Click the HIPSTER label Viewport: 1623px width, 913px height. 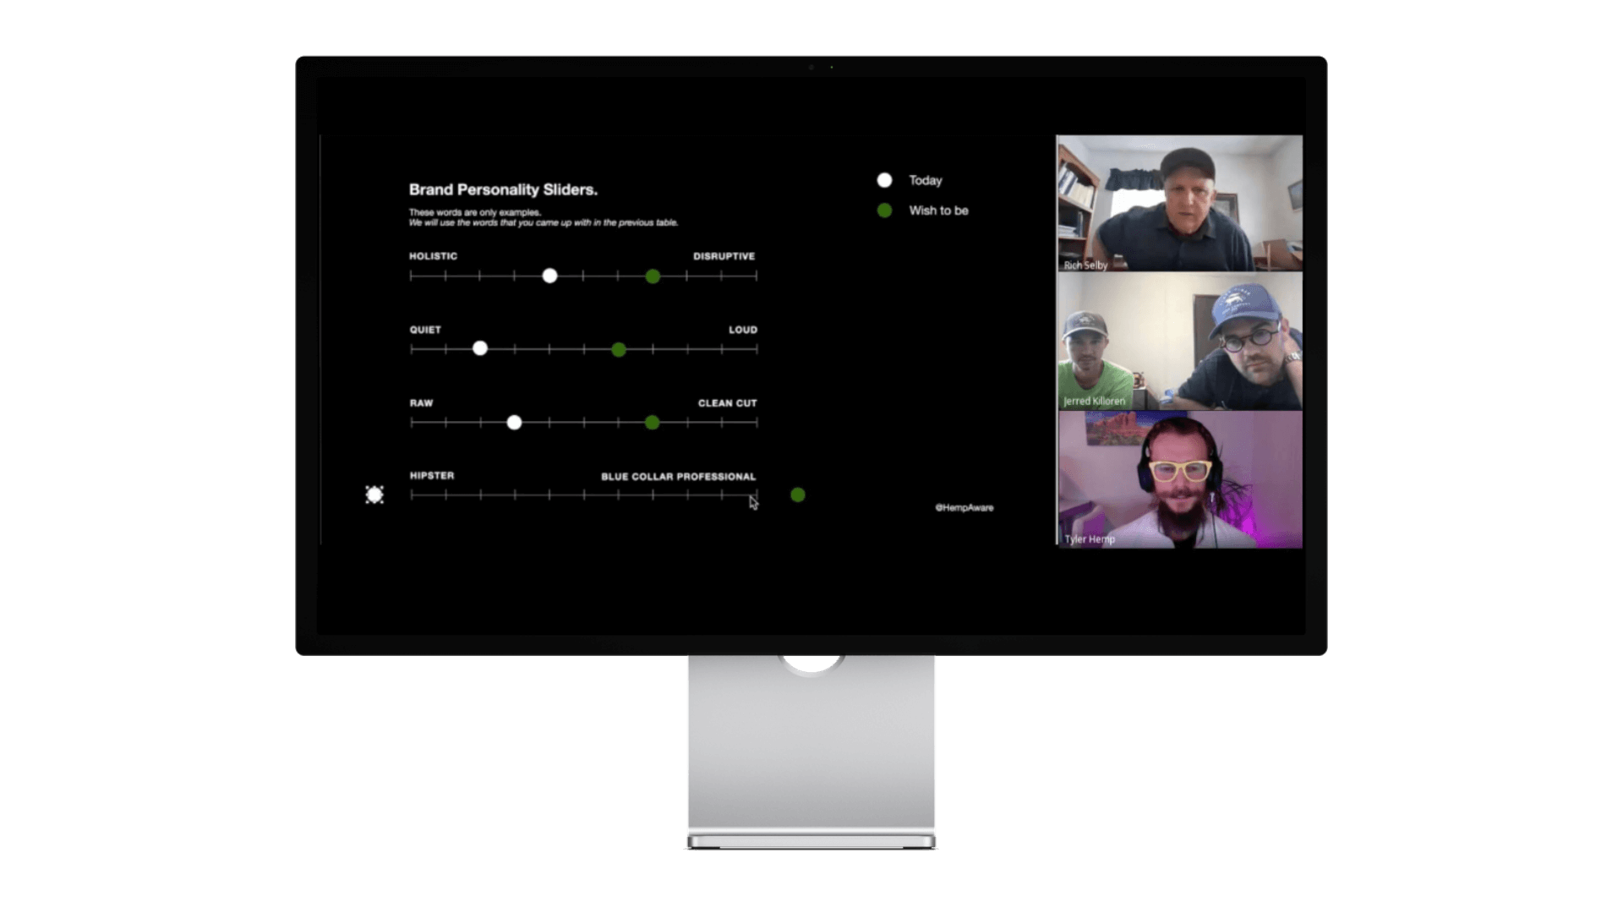(x=432, y=476)
